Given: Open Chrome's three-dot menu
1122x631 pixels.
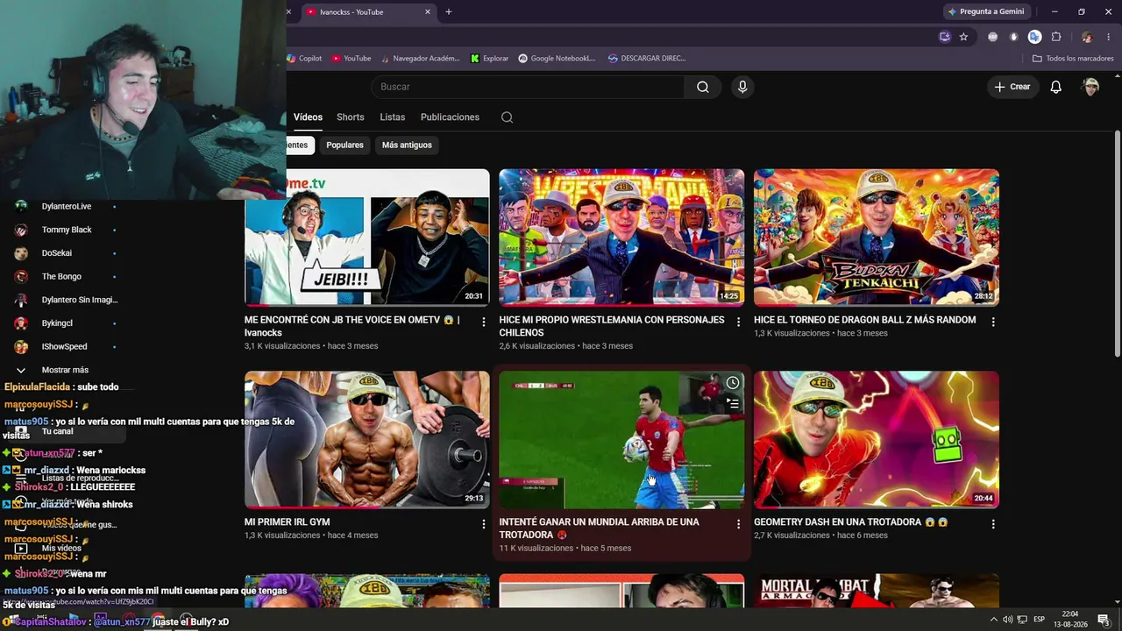Looking at the screenshot, I should [x=1109, y=37].
